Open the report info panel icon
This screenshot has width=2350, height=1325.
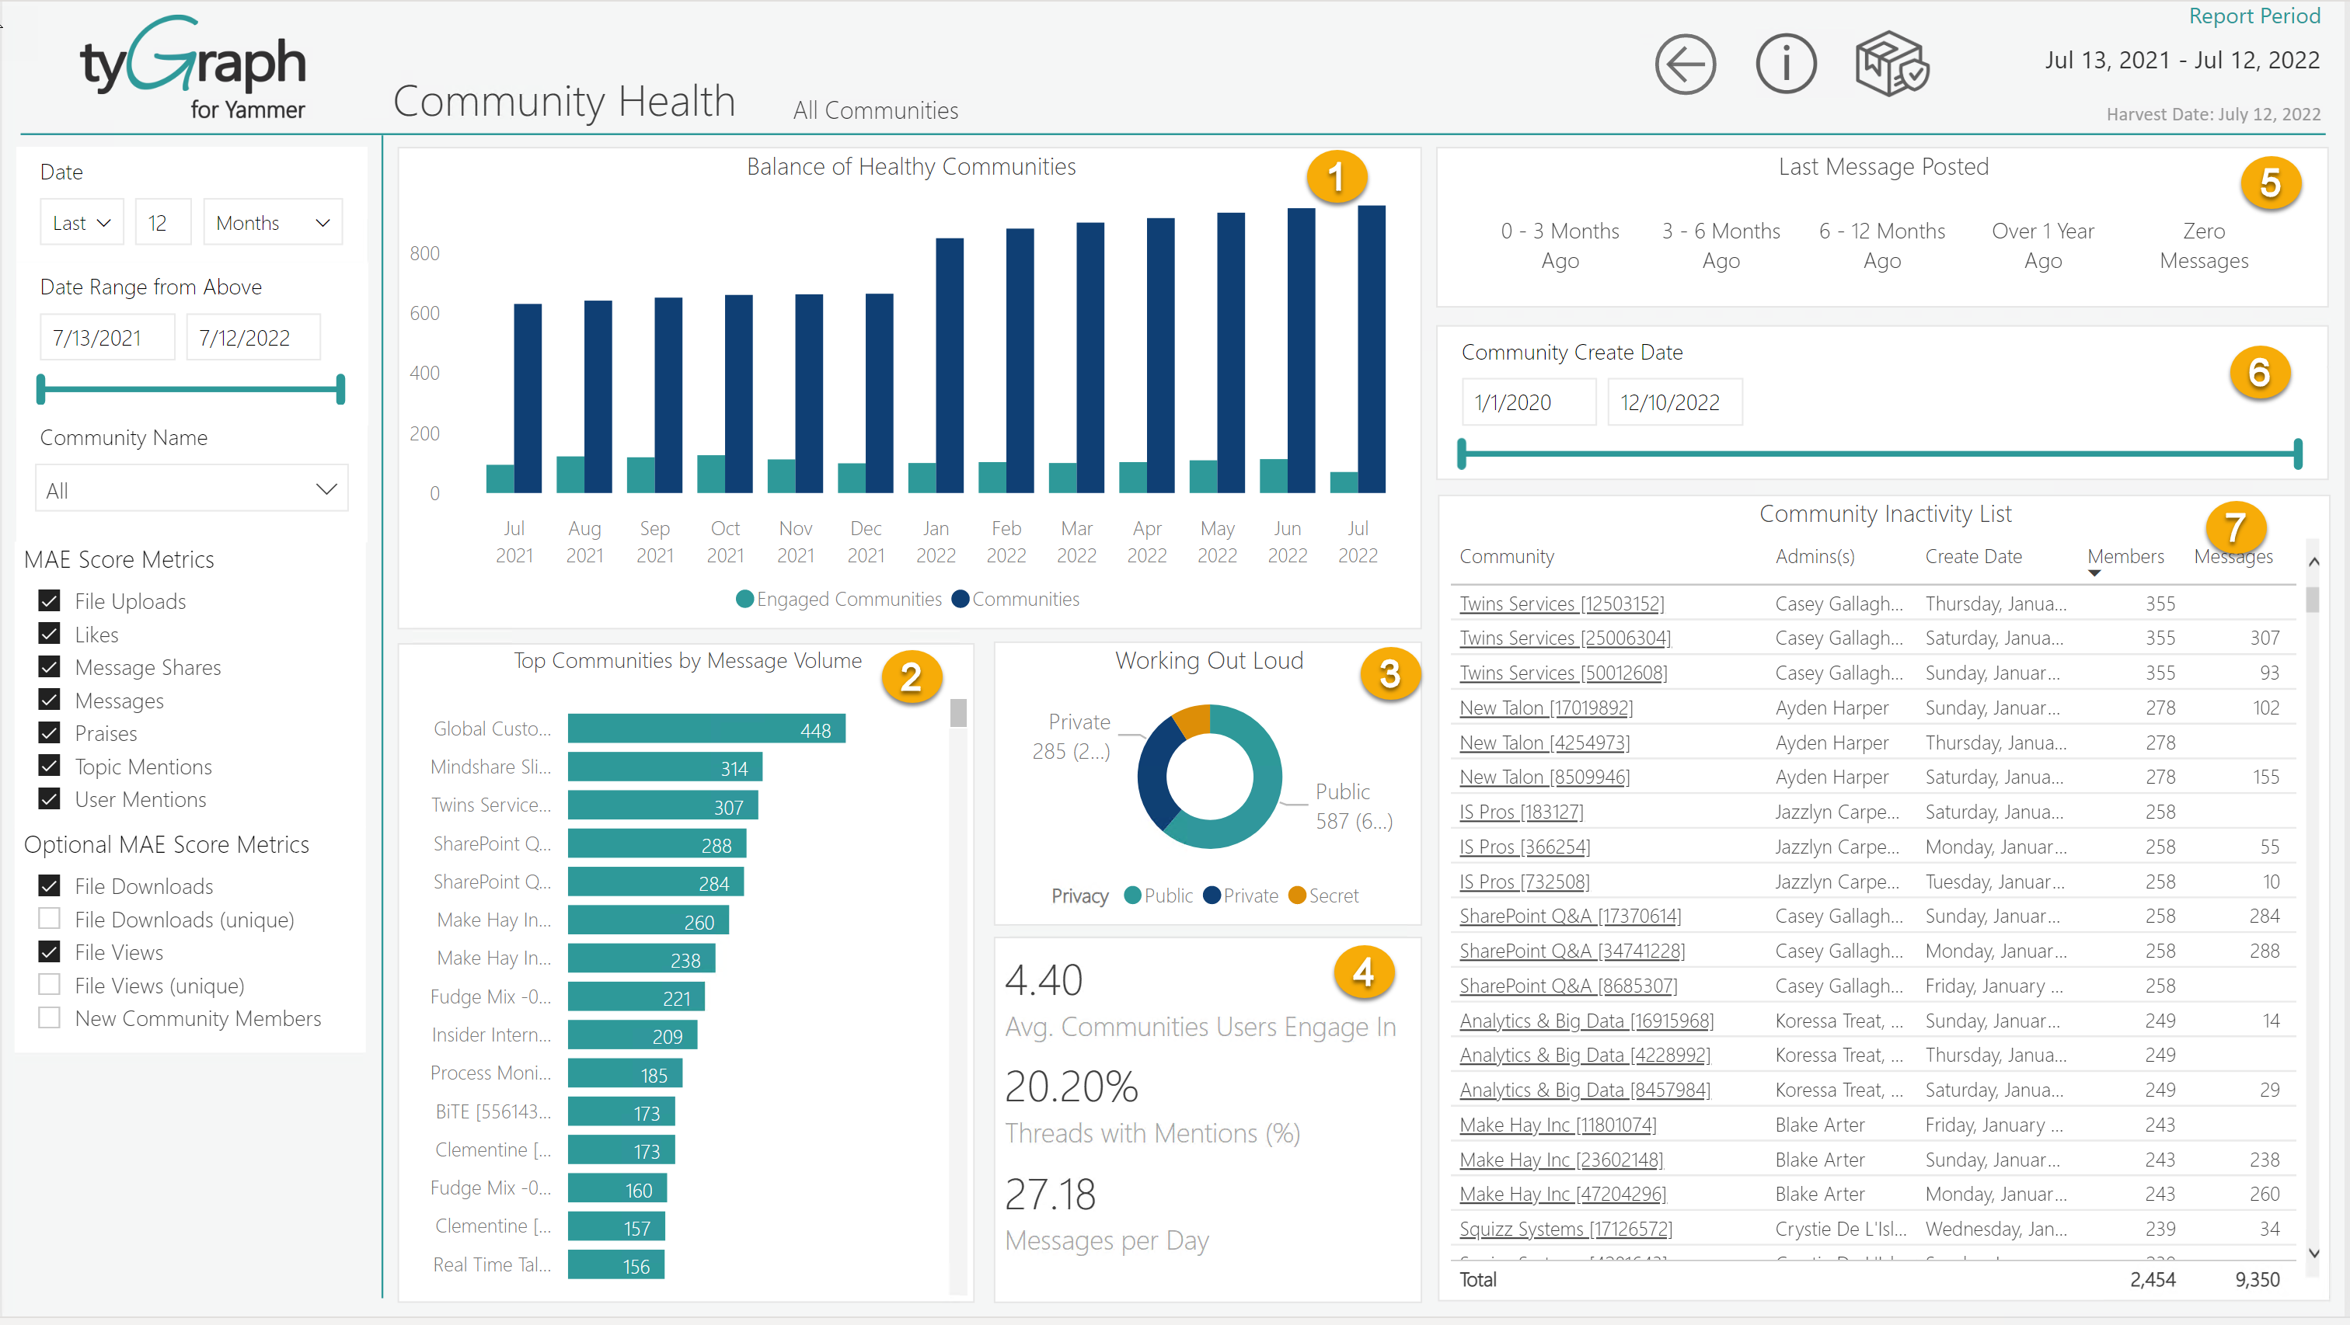coord(1785,63)
